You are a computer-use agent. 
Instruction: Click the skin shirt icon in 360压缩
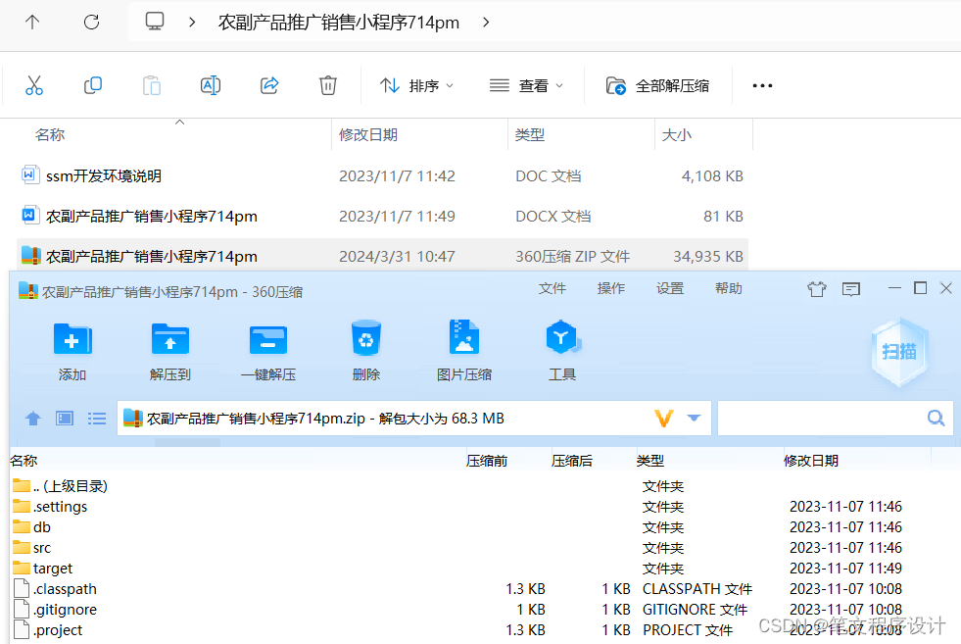[817, 289]
